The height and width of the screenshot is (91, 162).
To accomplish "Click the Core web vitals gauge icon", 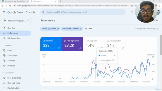I will tap(4, 83).
